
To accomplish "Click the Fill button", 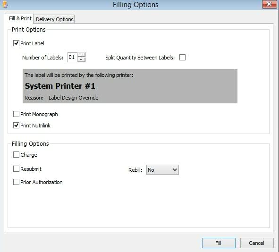I will [219, 243].
